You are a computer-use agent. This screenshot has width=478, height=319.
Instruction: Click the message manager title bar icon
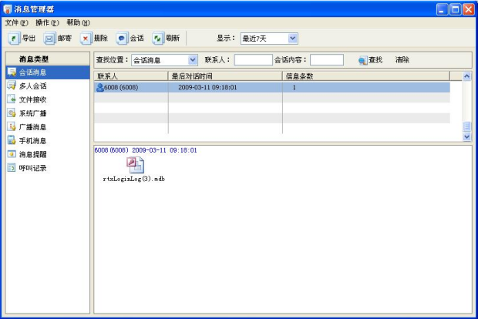(x=7, y=9)
